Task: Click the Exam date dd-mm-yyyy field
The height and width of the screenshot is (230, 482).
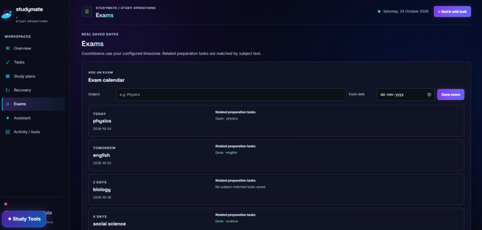Action: (x=406, y=95)
